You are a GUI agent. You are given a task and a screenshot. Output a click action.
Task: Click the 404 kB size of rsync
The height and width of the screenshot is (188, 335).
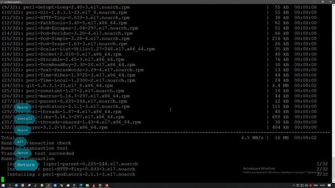coord(280,127)
